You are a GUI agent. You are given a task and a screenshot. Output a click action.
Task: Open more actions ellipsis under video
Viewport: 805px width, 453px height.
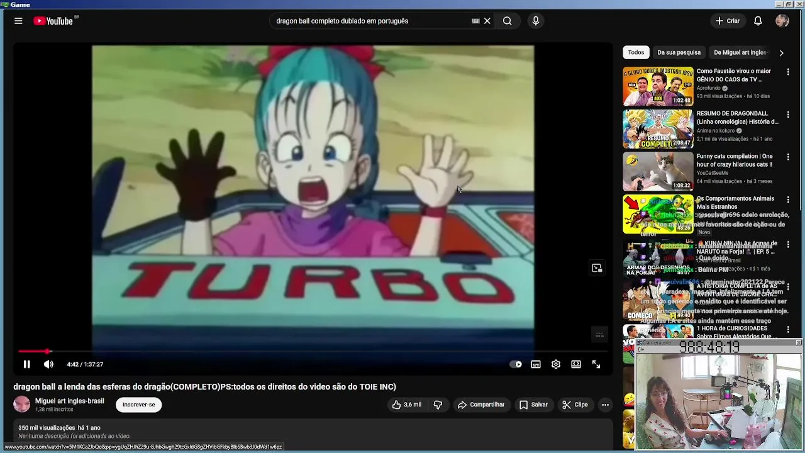(x=605, y=405)
